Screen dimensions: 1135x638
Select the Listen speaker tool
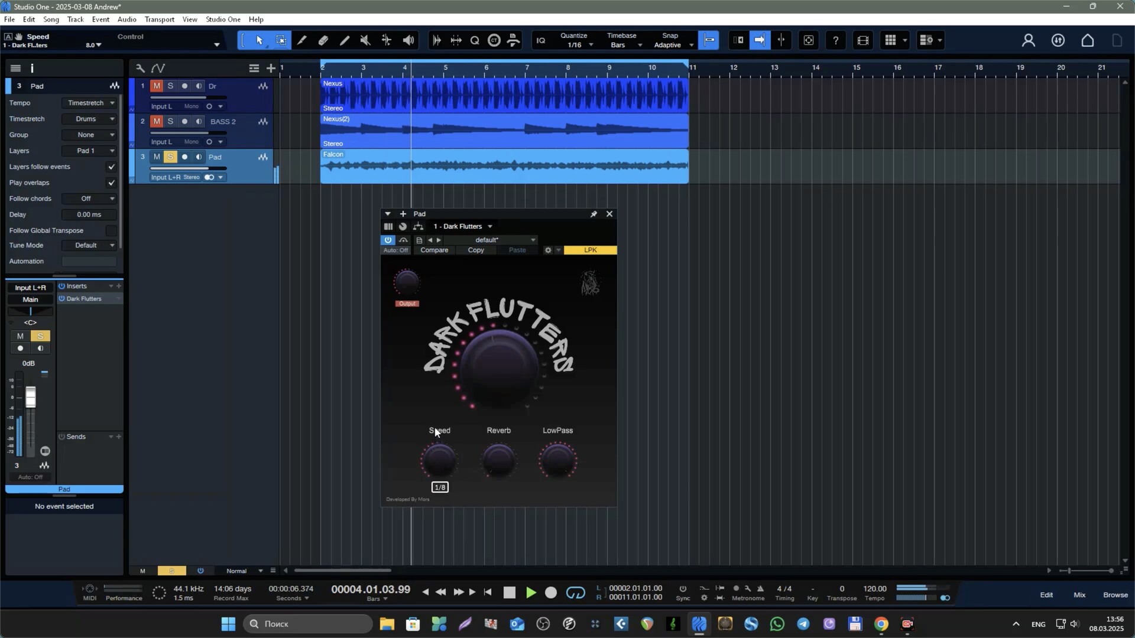tap(408, 40)
